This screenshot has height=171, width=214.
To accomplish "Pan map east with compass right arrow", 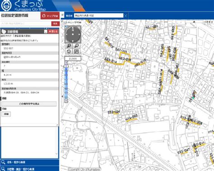I will 79,34.
